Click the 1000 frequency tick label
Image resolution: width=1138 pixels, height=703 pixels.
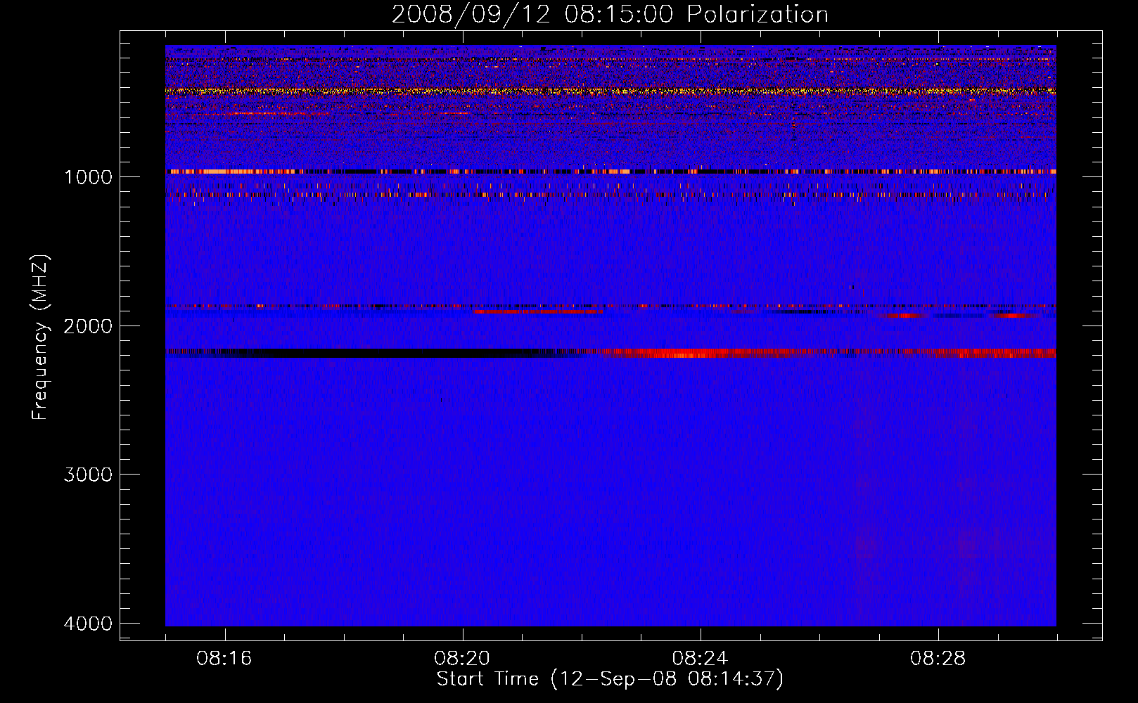[88, 176]
